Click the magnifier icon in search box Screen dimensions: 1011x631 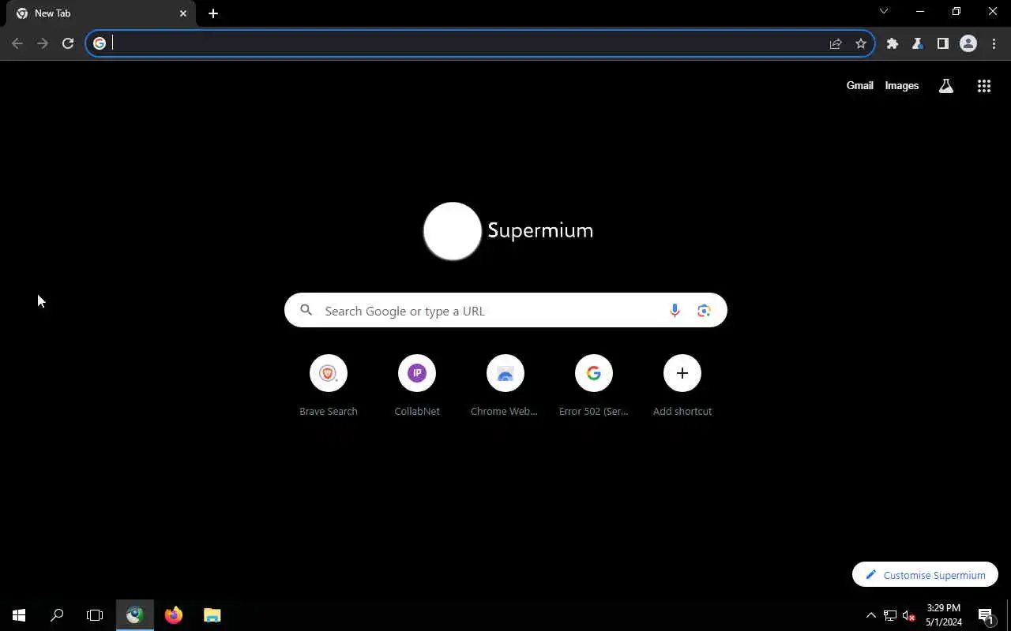click(x=306, y=311)
